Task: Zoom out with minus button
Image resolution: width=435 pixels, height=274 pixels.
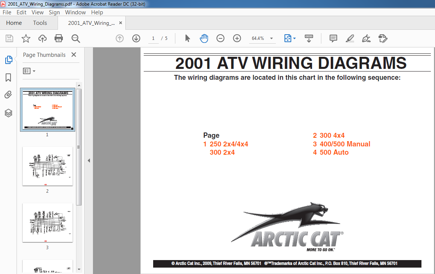Action: 220,38
